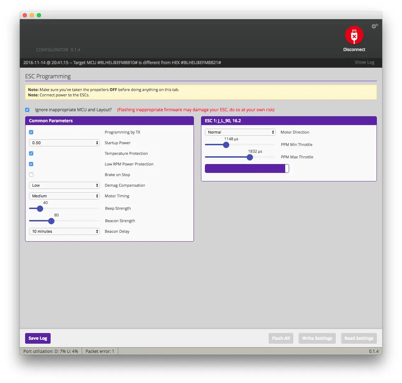Select the Beacon Delay dropdown

pyautogui.click(x=64, y=231)
